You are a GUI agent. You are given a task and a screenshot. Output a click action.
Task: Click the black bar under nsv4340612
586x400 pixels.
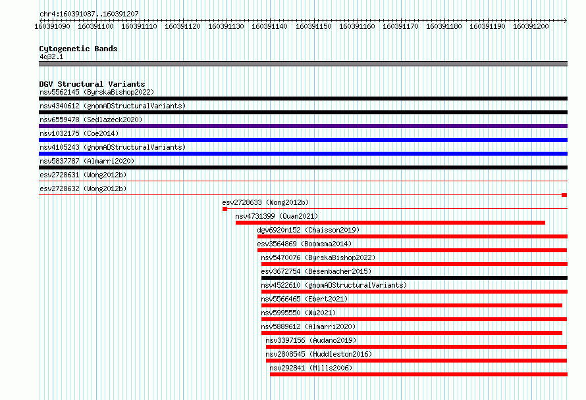click(303, 112)
